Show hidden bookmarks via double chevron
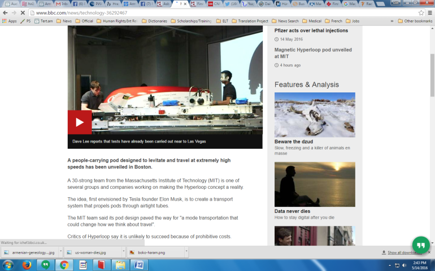This screenshot has height=271, width=435. (x=392, y=21)
